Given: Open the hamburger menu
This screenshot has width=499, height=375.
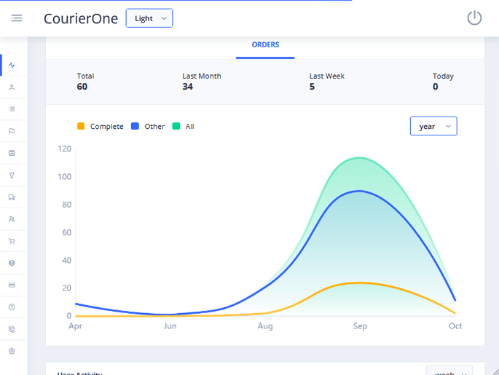Looking at the screenshot, I should pyautogui.click(x=16, y=18).
